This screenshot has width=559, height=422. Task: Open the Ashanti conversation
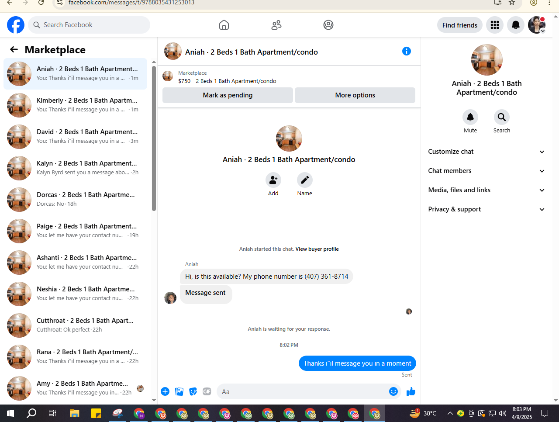(75, 262)
